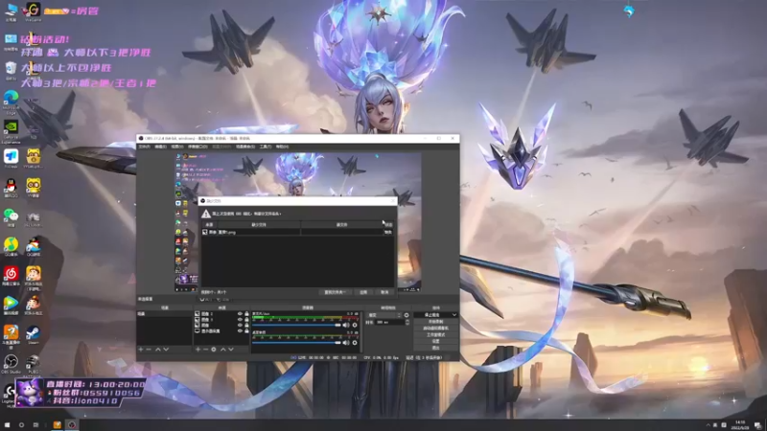Open OBS 设置 from the controls panel
The image size is (767, 431).
point(436,341)
